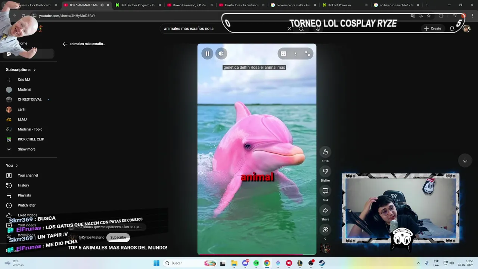Open the @KyriosMisterio channel link
The image size is (478, 269).
(91, 237)
